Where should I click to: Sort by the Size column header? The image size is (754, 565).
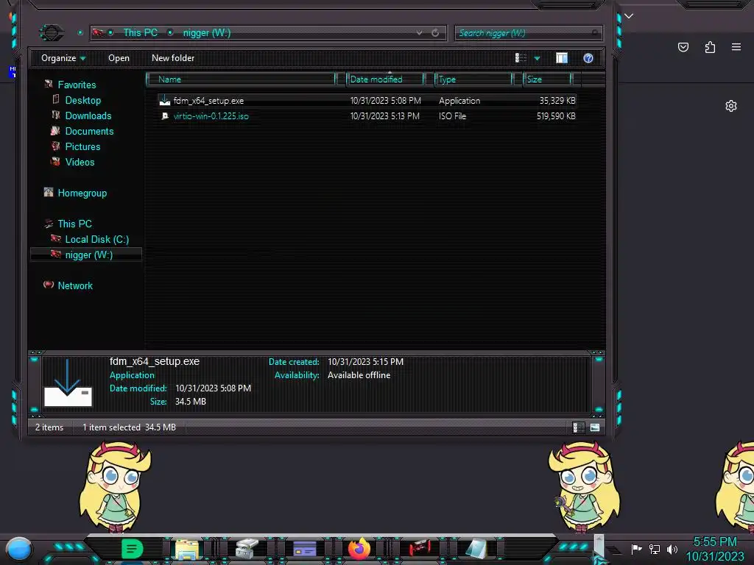click(x=547, y=79)
